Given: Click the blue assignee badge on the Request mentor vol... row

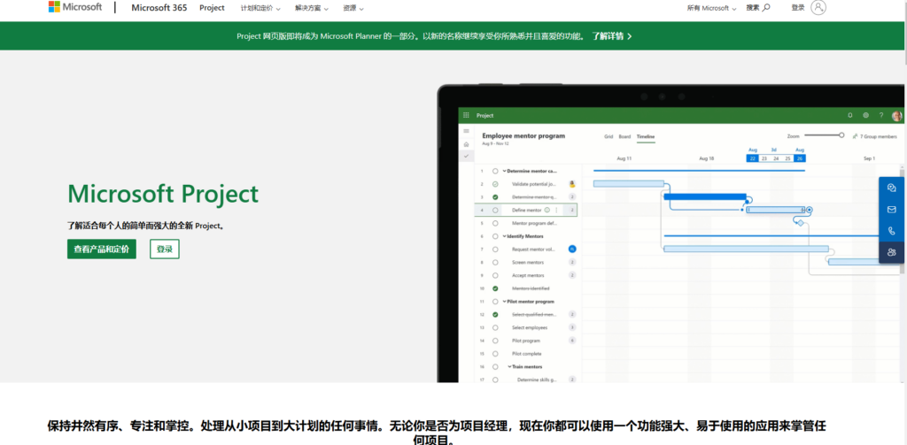Looking at the screenshot, I should (x=572, y=249).
